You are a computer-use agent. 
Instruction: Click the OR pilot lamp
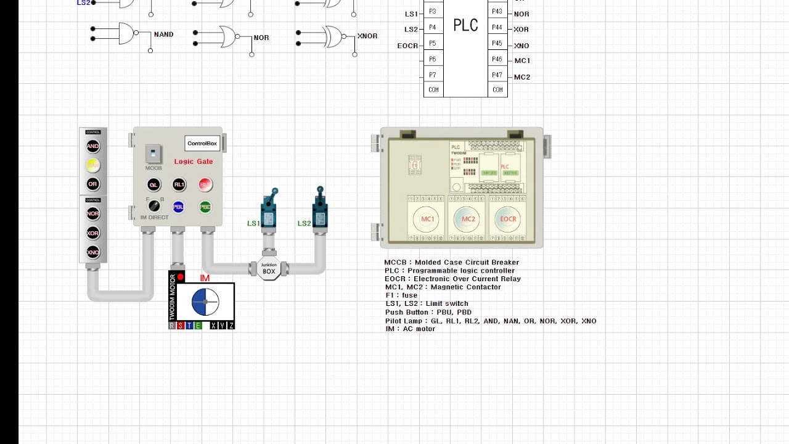pos(92,184)
